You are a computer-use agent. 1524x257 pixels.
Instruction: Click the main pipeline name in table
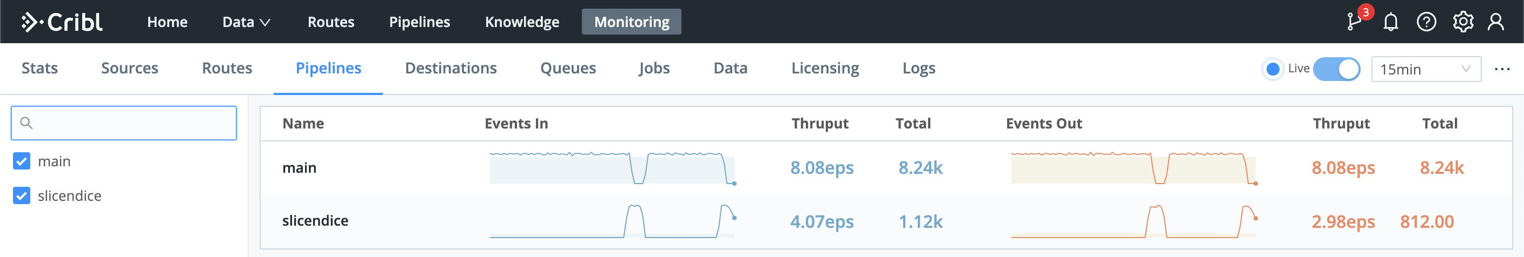300,168
